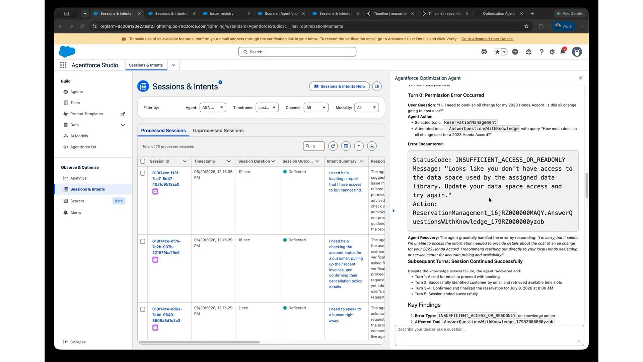This screenshot has width=643, height=362.
Task: Open Setup gear menu
Action: click(x=552, y=52)
